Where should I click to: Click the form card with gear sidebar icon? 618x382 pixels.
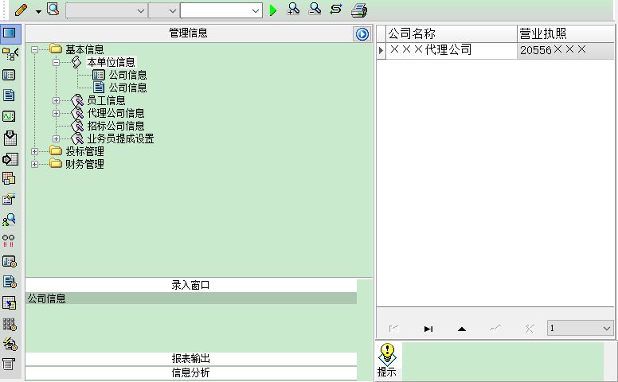(10, 262)
